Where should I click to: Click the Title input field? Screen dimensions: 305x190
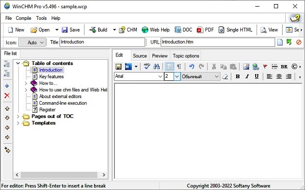(102, 42)
